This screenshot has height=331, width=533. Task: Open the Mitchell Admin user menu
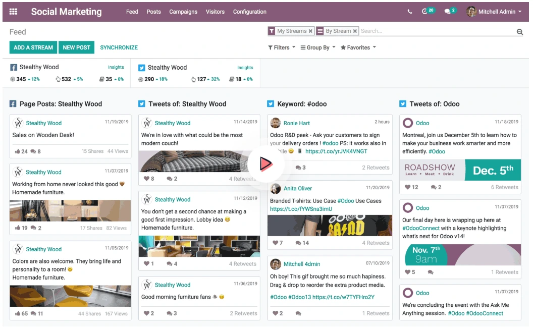coord(495,12)
